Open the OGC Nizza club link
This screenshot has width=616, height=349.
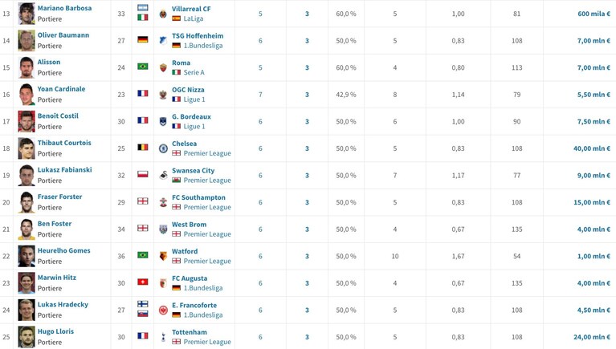(188, 90)
